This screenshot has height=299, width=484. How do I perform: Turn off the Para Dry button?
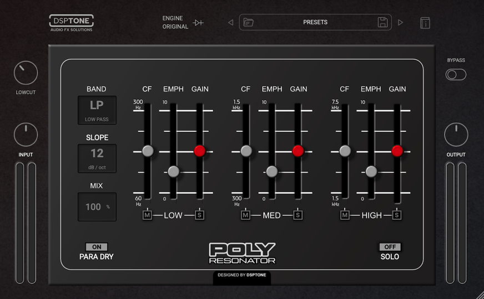pyautogui.click(x=97, y=247)
